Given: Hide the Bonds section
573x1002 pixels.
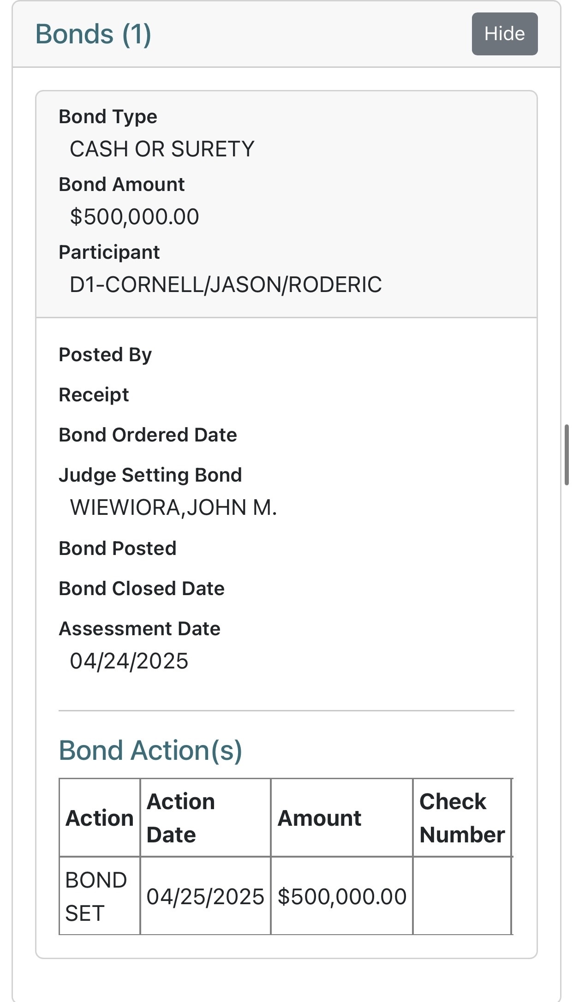Looking at the screenshot, I should coord(504,34).
